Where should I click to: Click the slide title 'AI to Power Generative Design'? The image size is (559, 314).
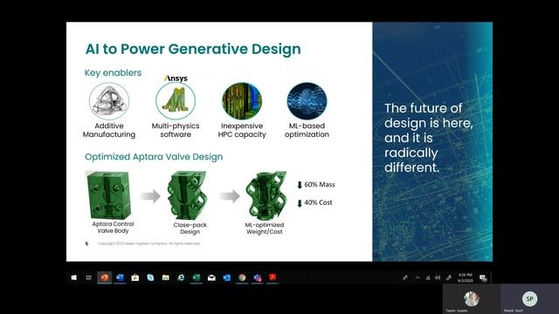pos(193,49)
